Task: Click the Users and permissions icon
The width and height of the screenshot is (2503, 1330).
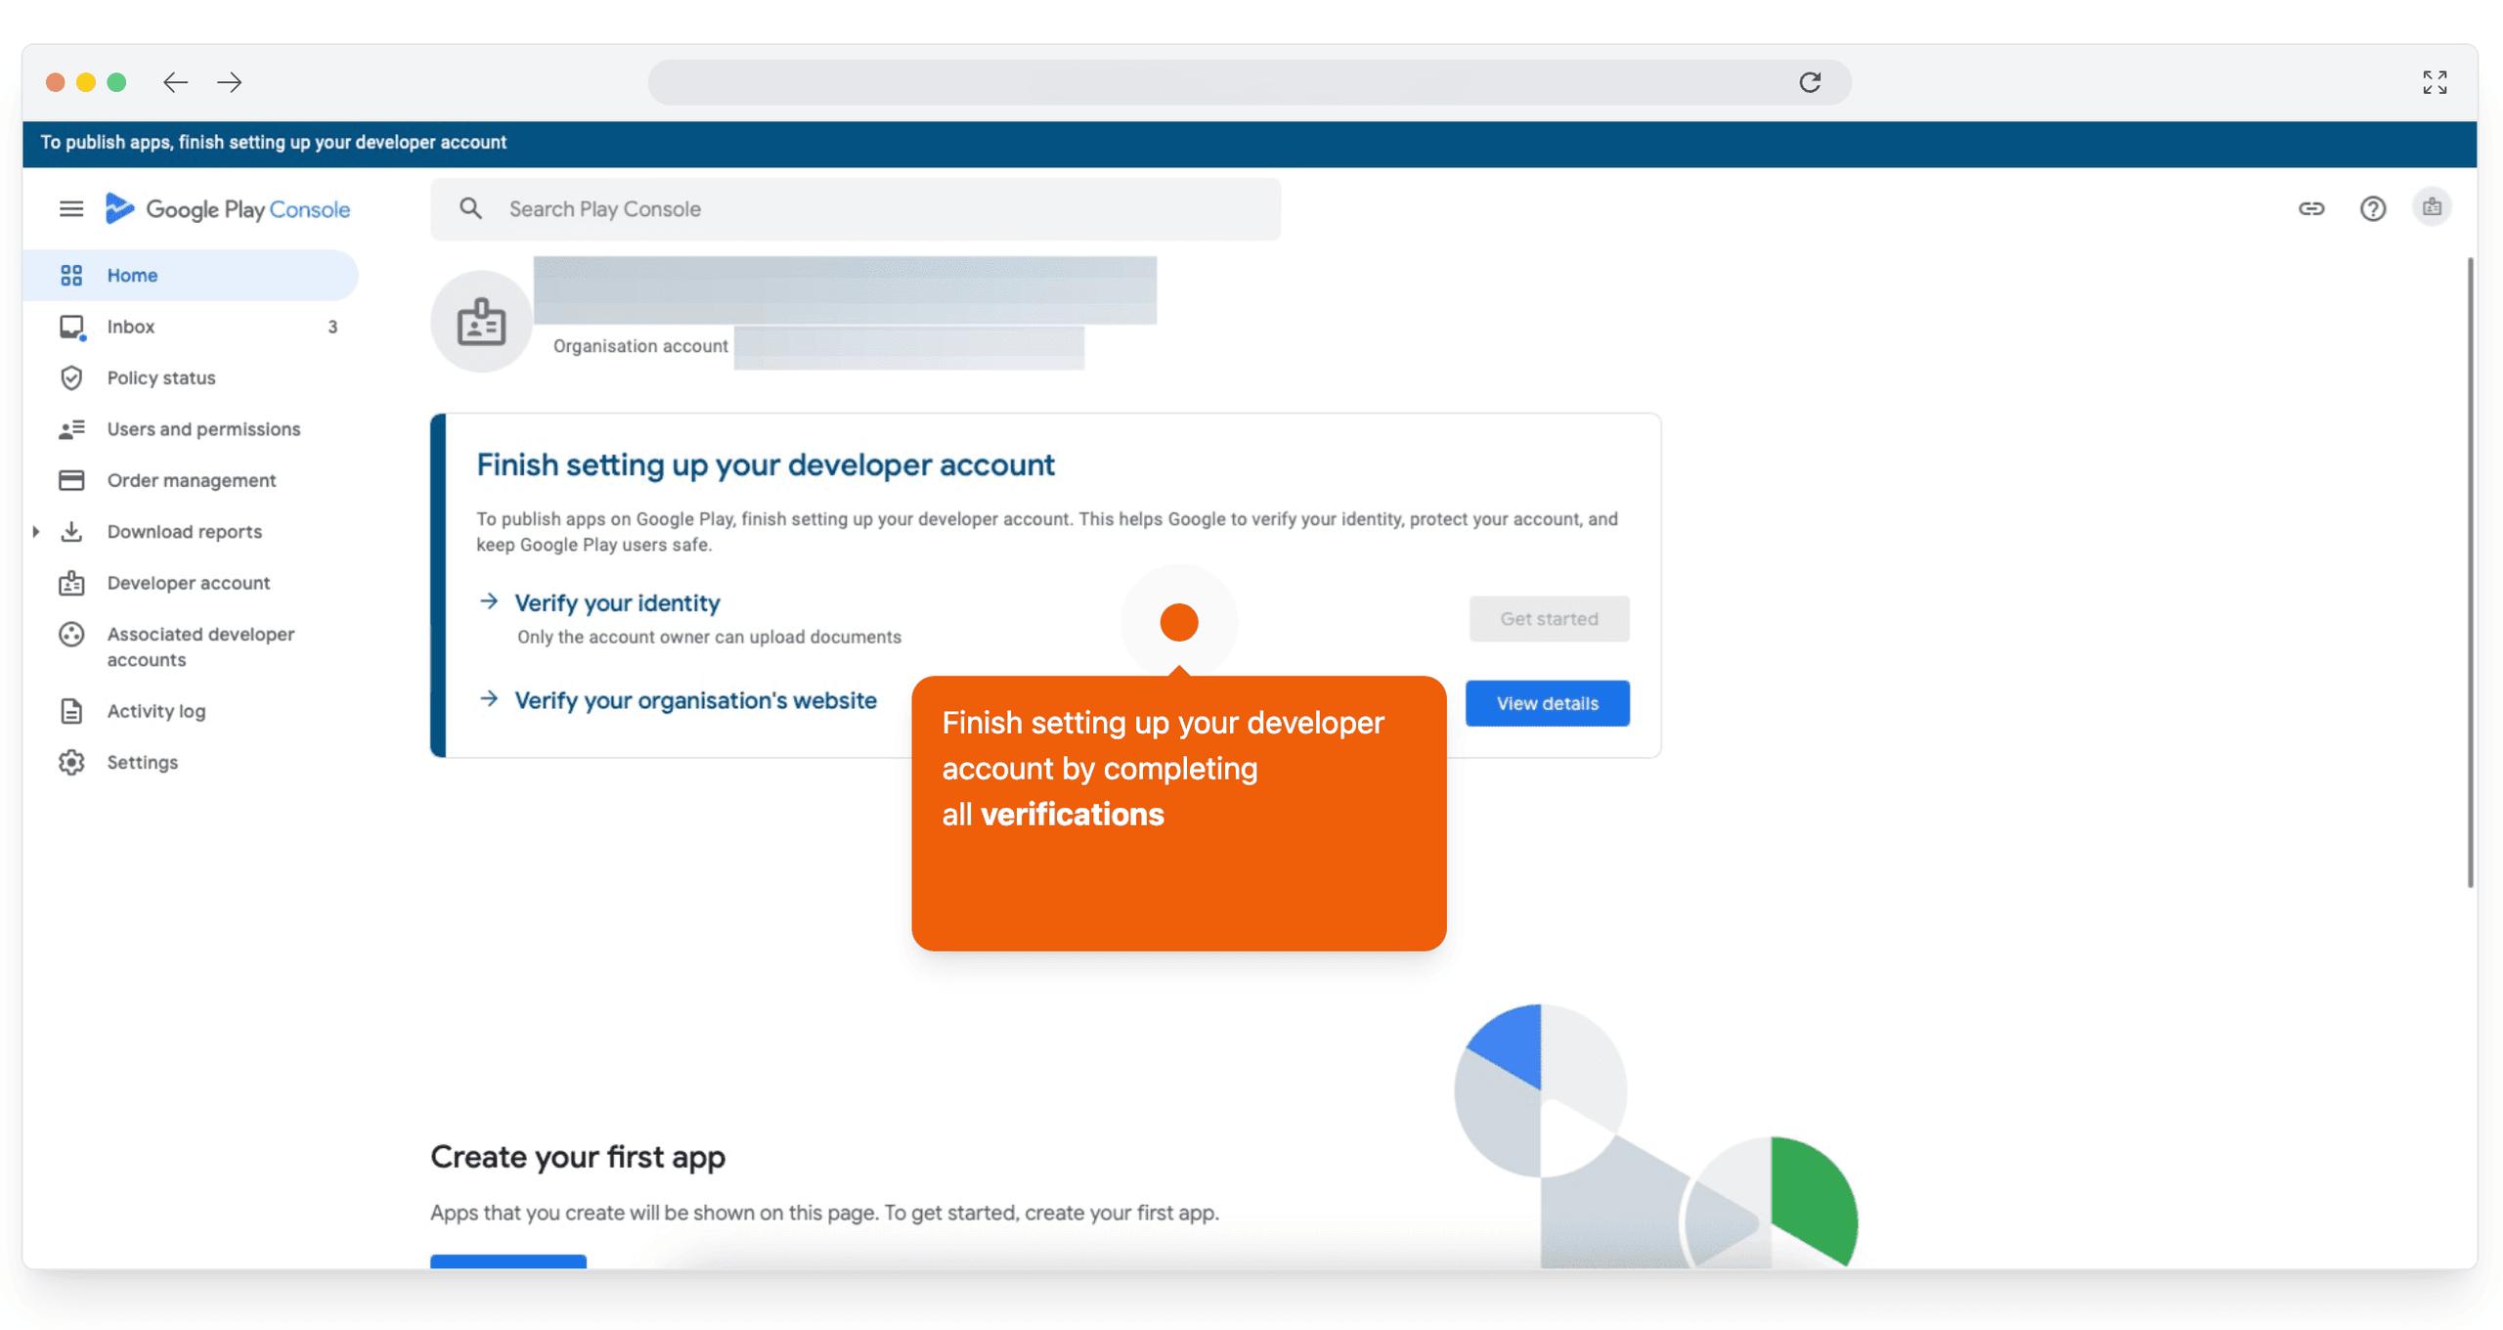Action: click(72, 428)
